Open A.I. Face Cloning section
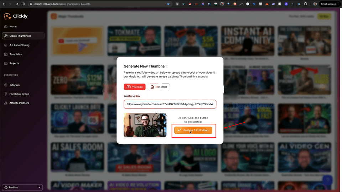 pyautogui.click(x=19, y=45)
